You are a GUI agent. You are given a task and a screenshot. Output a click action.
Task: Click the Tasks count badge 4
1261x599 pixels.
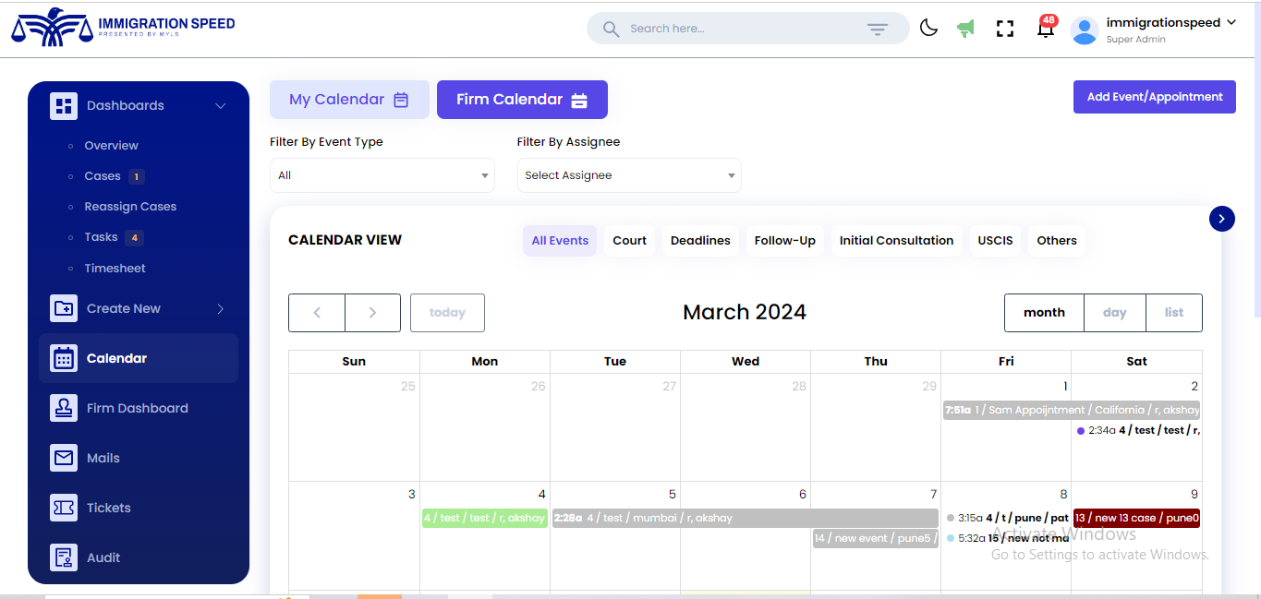[135, 237]
